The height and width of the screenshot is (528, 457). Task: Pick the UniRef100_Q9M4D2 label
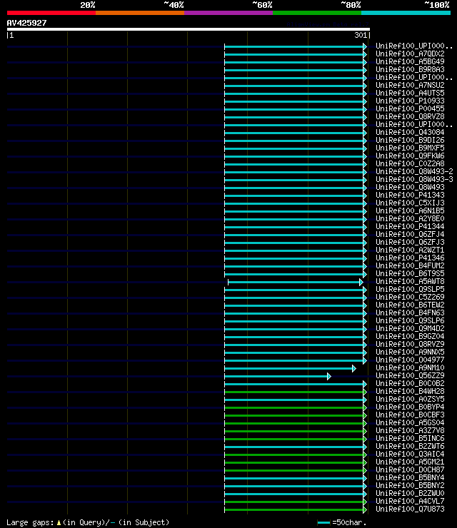click(410, 328)
